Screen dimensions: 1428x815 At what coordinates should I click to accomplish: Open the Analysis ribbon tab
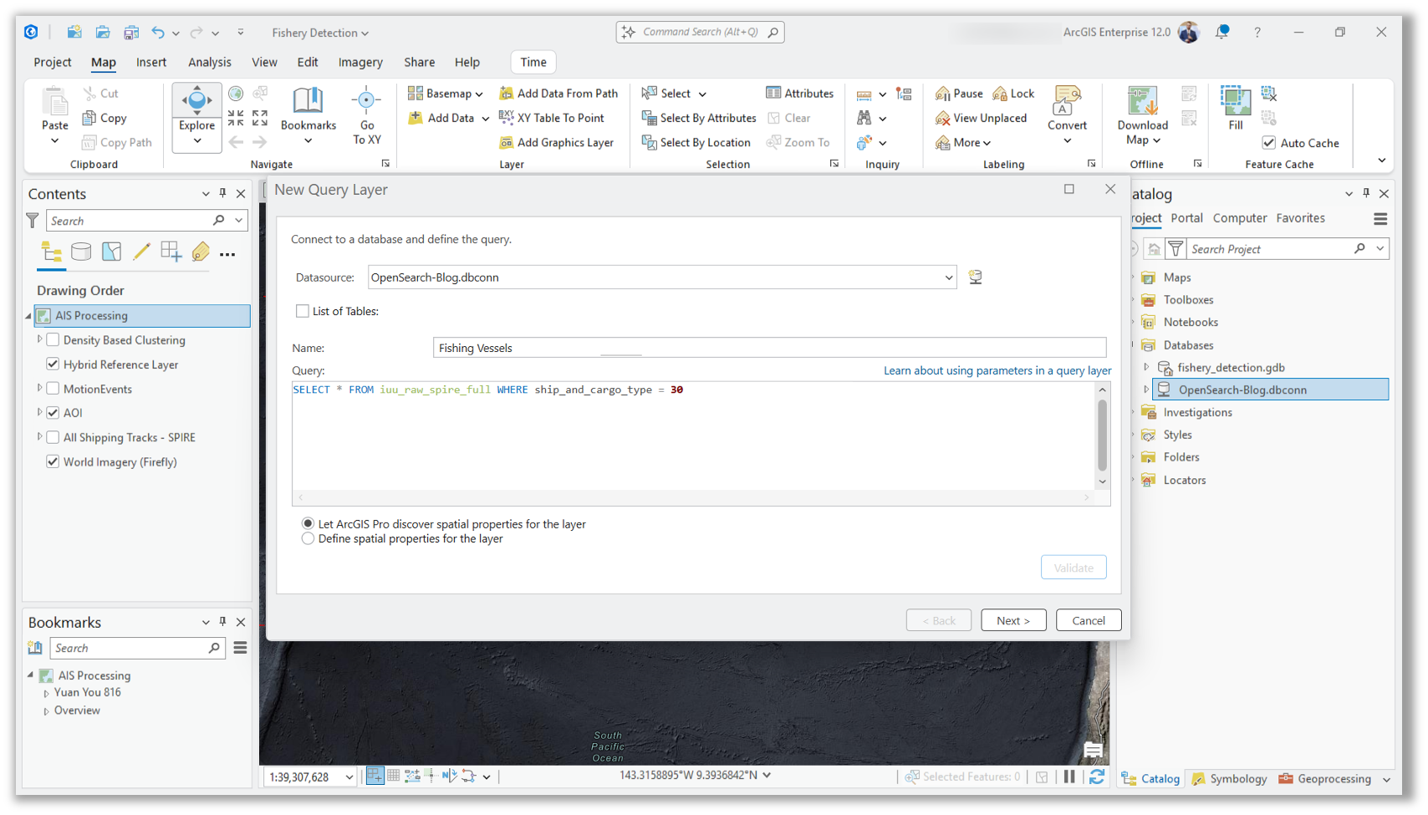pyautogui.click(x=209, y=62)
